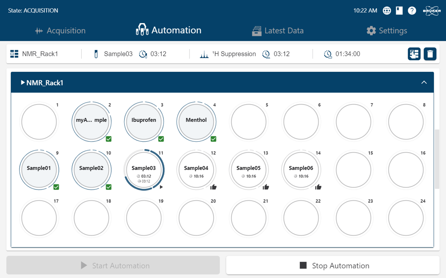Select empty rack position 23

click(x=353, y=218)
